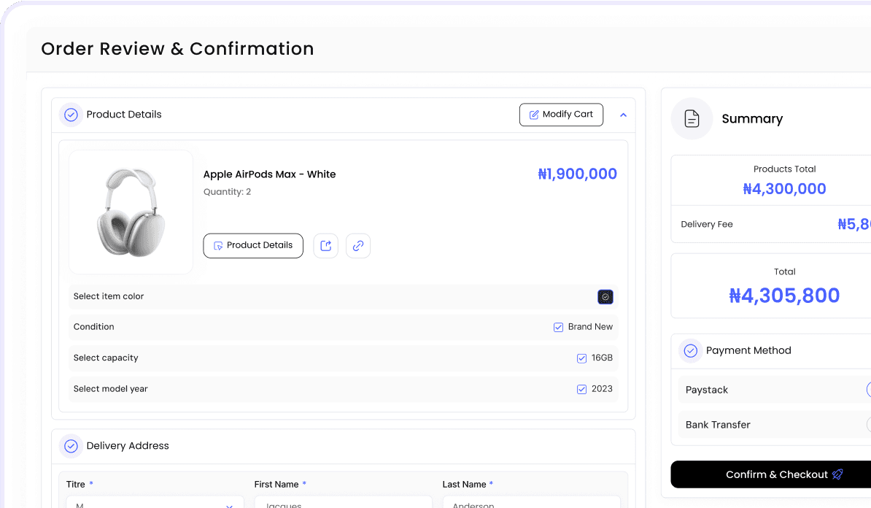
Task: Select Paystack payment method
Action: tap(867, 390)
